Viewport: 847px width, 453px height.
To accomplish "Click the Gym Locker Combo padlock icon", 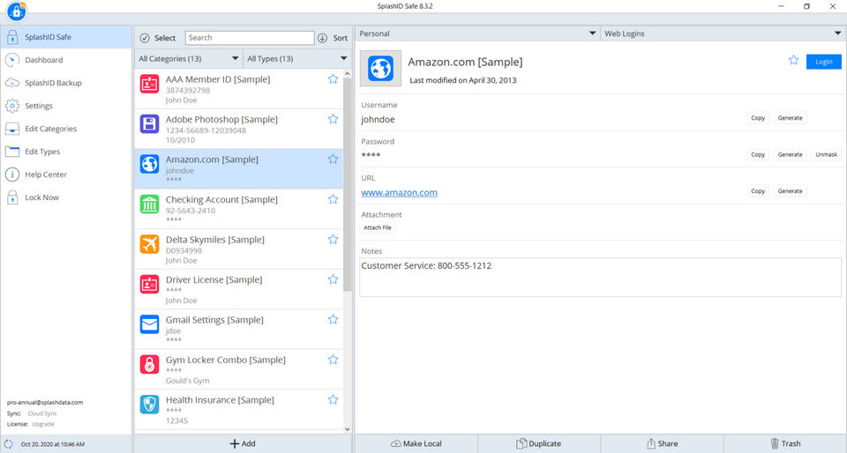I will 150,364.
